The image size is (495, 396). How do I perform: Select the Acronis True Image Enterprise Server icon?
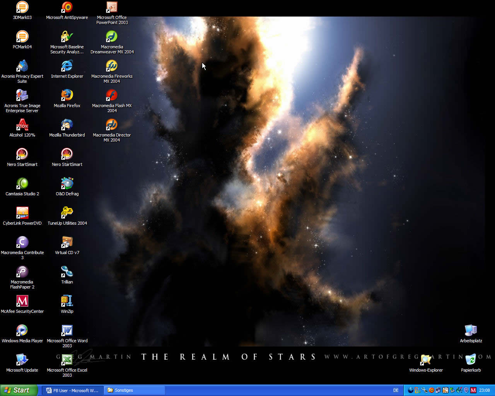(22, 101)
